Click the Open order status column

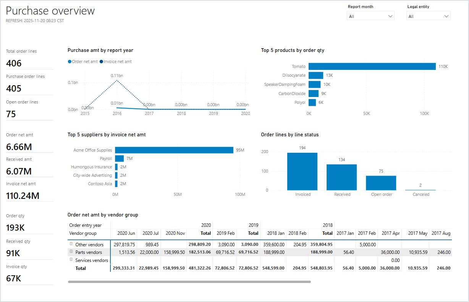coord(381,183)
